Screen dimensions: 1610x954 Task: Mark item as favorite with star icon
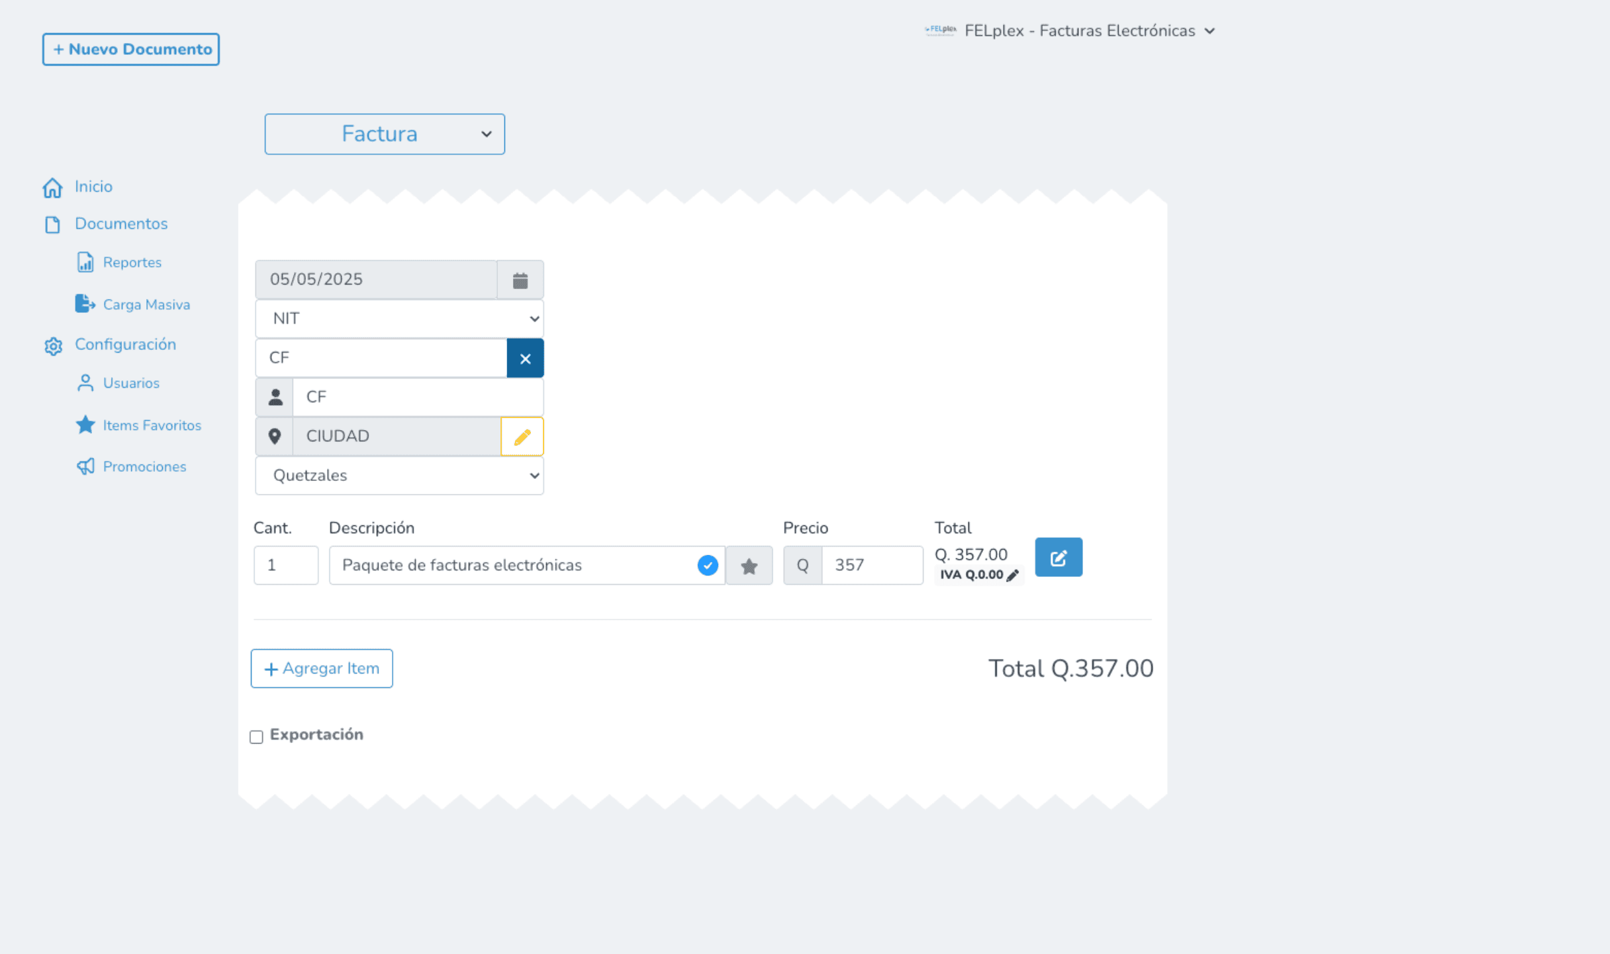coord(749,566)
